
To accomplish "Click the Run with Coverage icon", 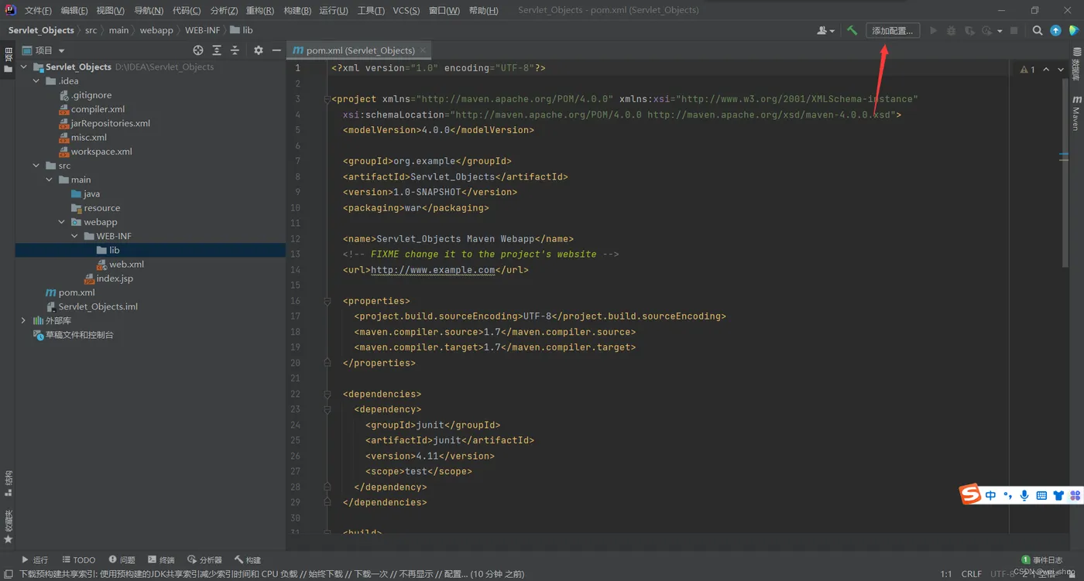I will click(x=969, y=30).
